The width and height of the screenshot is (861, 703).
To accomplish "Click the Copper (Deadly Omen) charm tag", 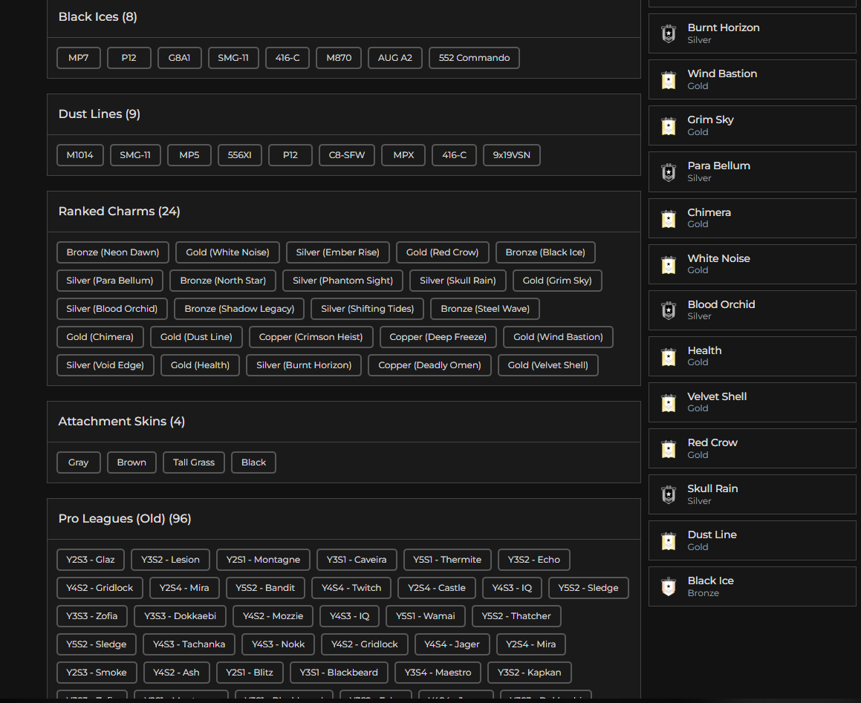I will (x=429, y=365).
